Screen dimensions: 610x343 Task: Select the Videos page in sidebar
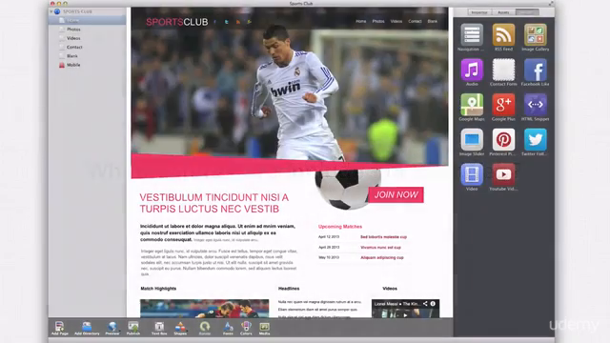click(87, 38)
